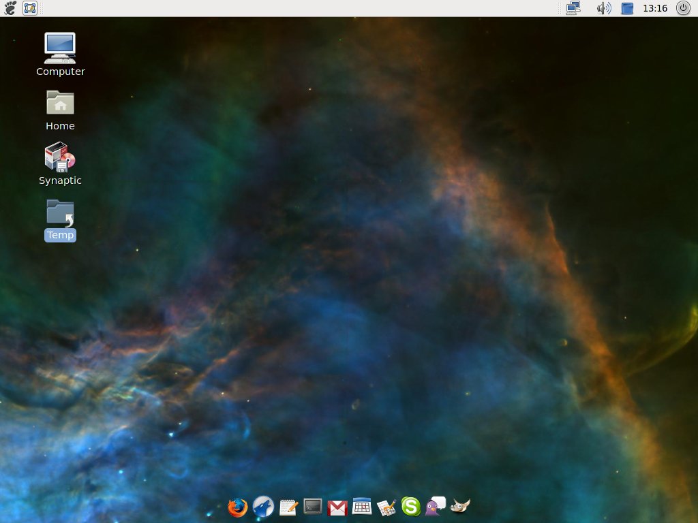Open Gmail from the dock
698x523 pixels.
click(x=337, y=508)
